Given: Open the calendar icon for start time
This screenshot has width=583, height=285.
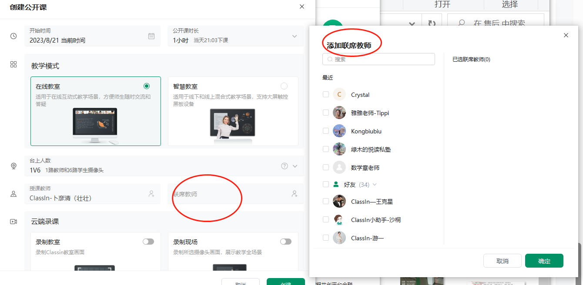Looking at the screenshot, I should point(151,36).
